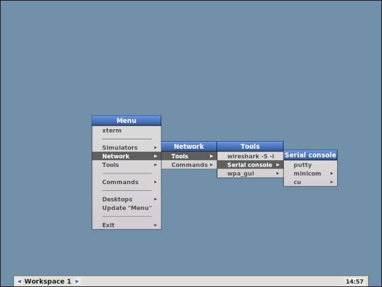This screenshot has height=287, width=382.
Task: Expand arrow next to wpa_gui
Action: tap(278, 173)
